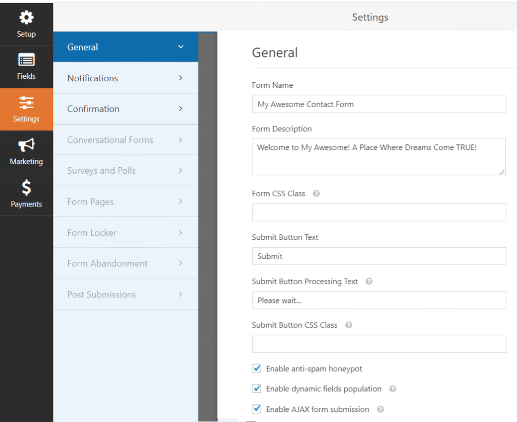Show help for dynamic fields population
Viewport: 517px width, 422px height.
coord(392,389)
